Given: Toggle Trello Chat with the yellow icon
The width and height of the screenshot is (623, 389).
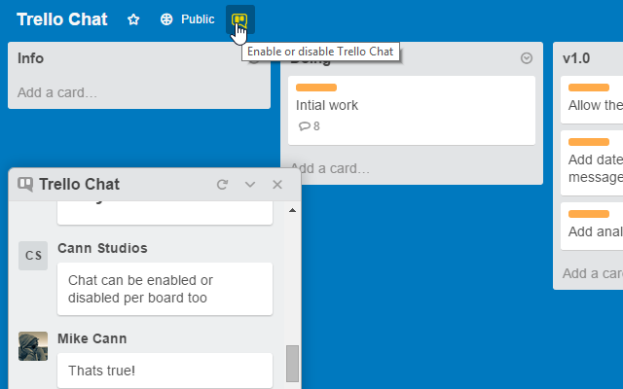Looking at the screenshot, I should pyautogui.click(x=238, y=19).
